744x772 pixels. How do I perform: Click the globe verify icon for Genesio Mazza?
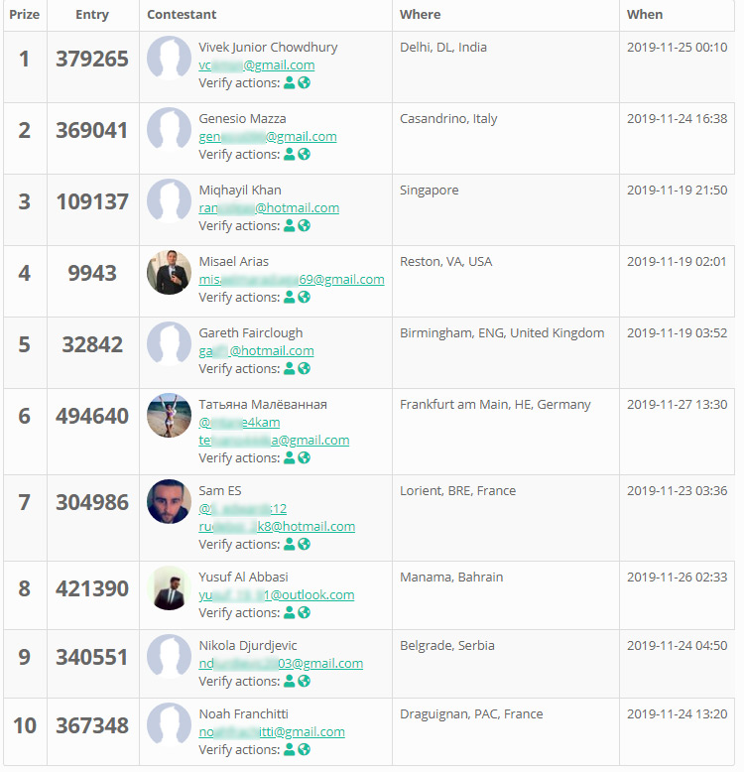point(305,155)
